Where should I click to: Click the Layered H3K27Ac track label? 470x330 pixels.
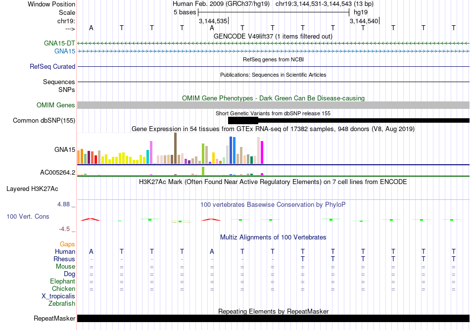pos(32,189)
